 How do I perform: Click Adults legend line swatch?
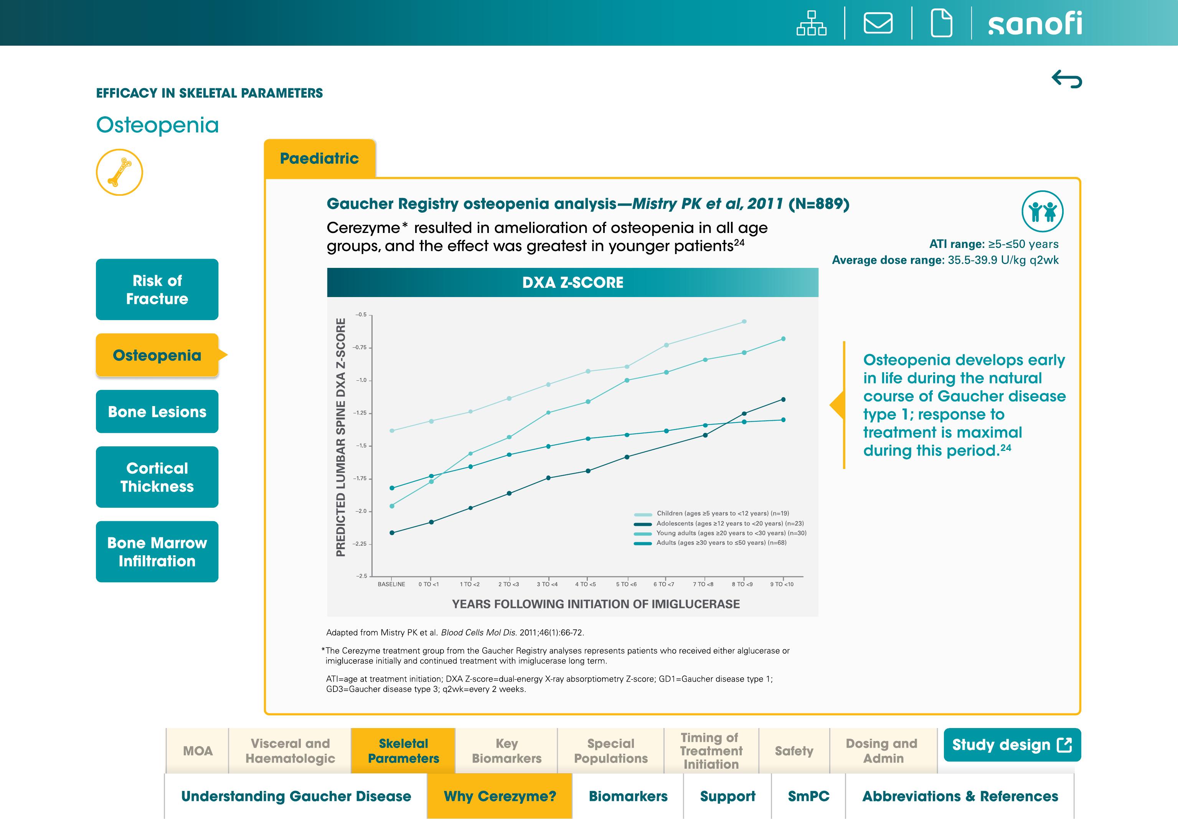[x=643, y=543]
